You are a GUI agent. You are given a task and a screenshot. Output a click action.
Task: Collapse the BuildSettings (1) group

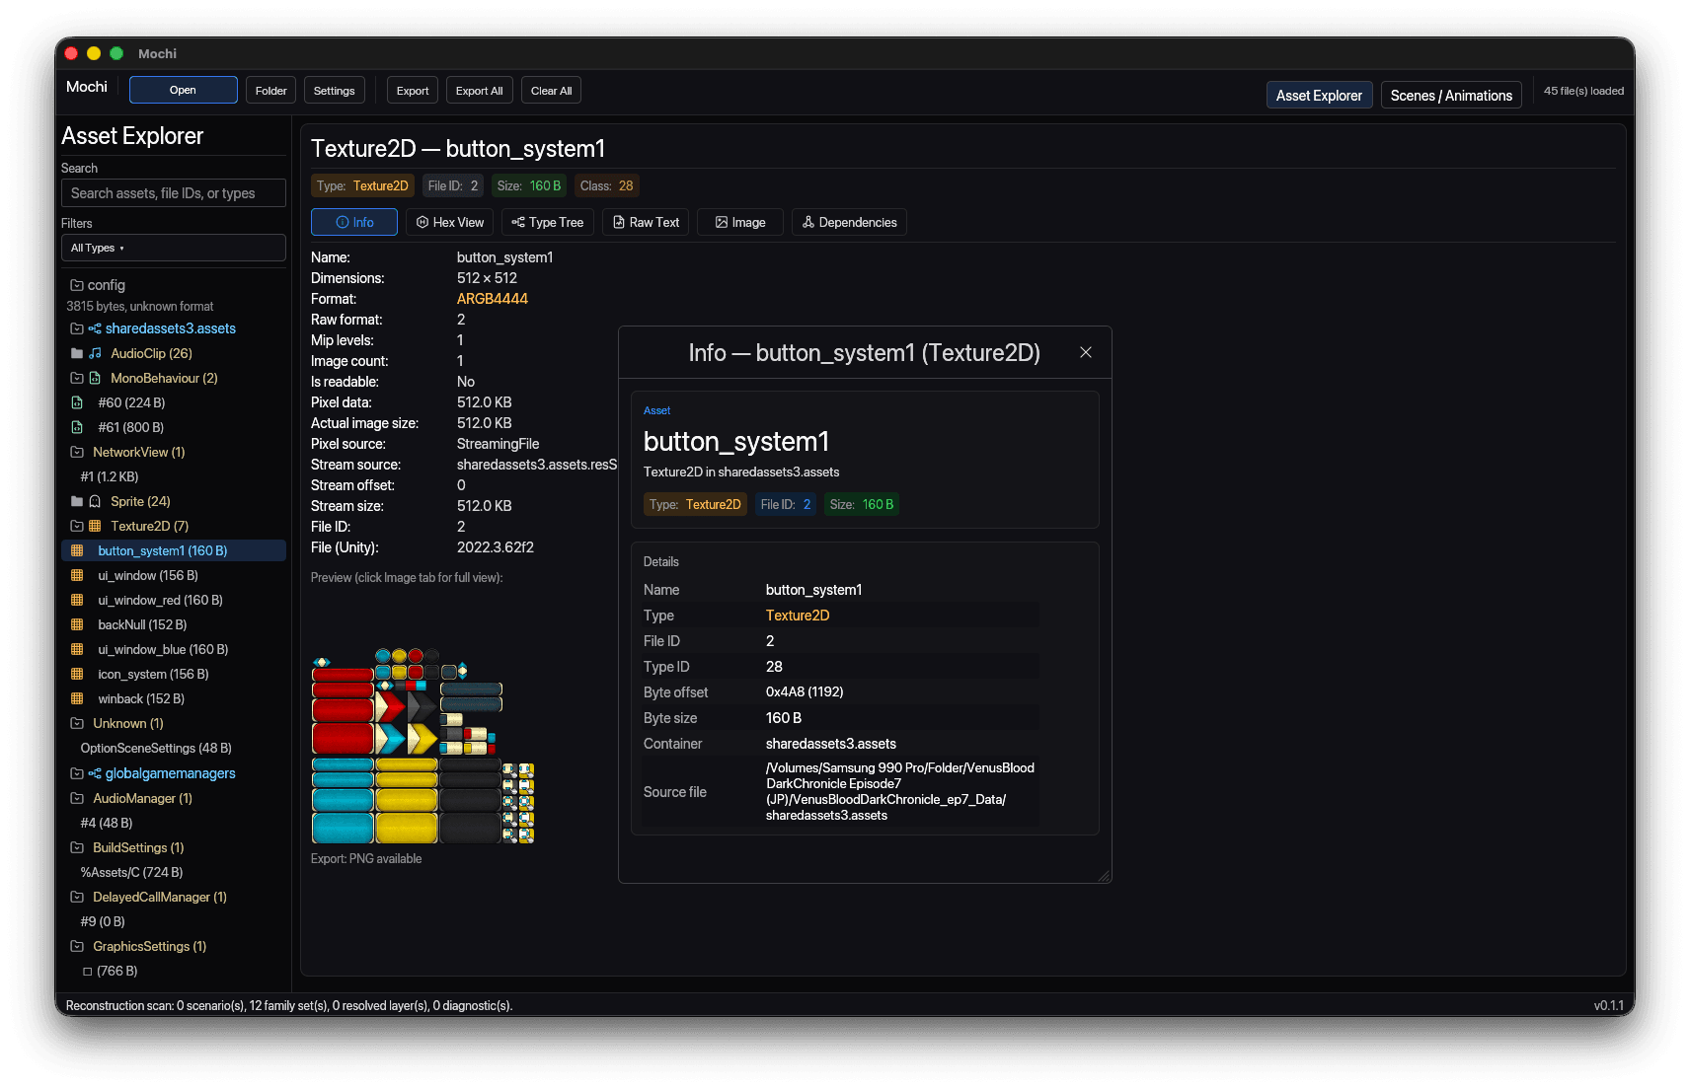[77, 847]
